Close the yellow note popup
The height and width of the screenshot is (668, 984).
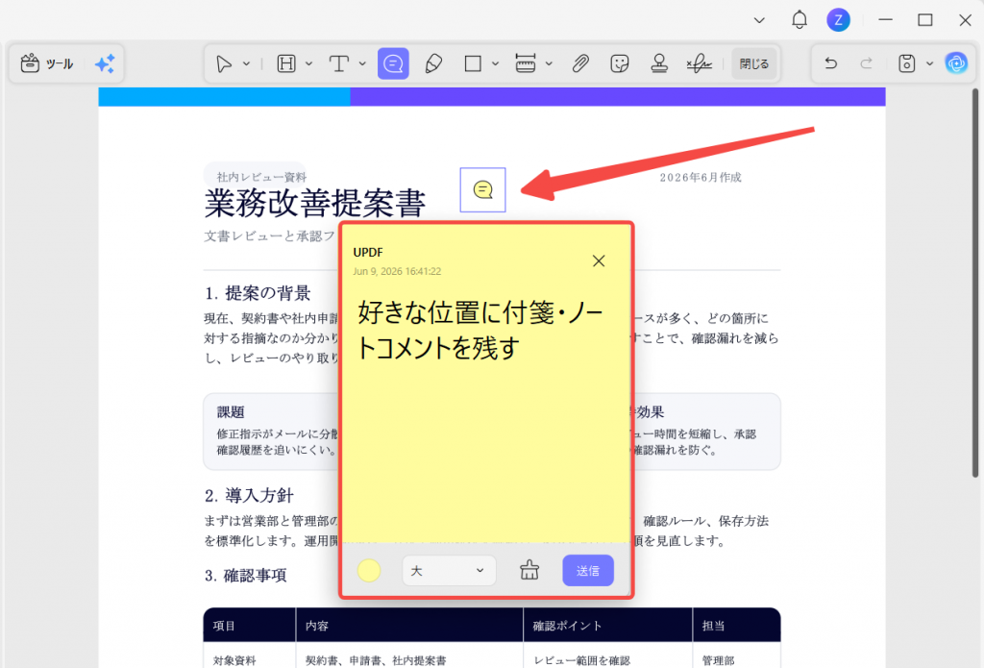(599, 261)
